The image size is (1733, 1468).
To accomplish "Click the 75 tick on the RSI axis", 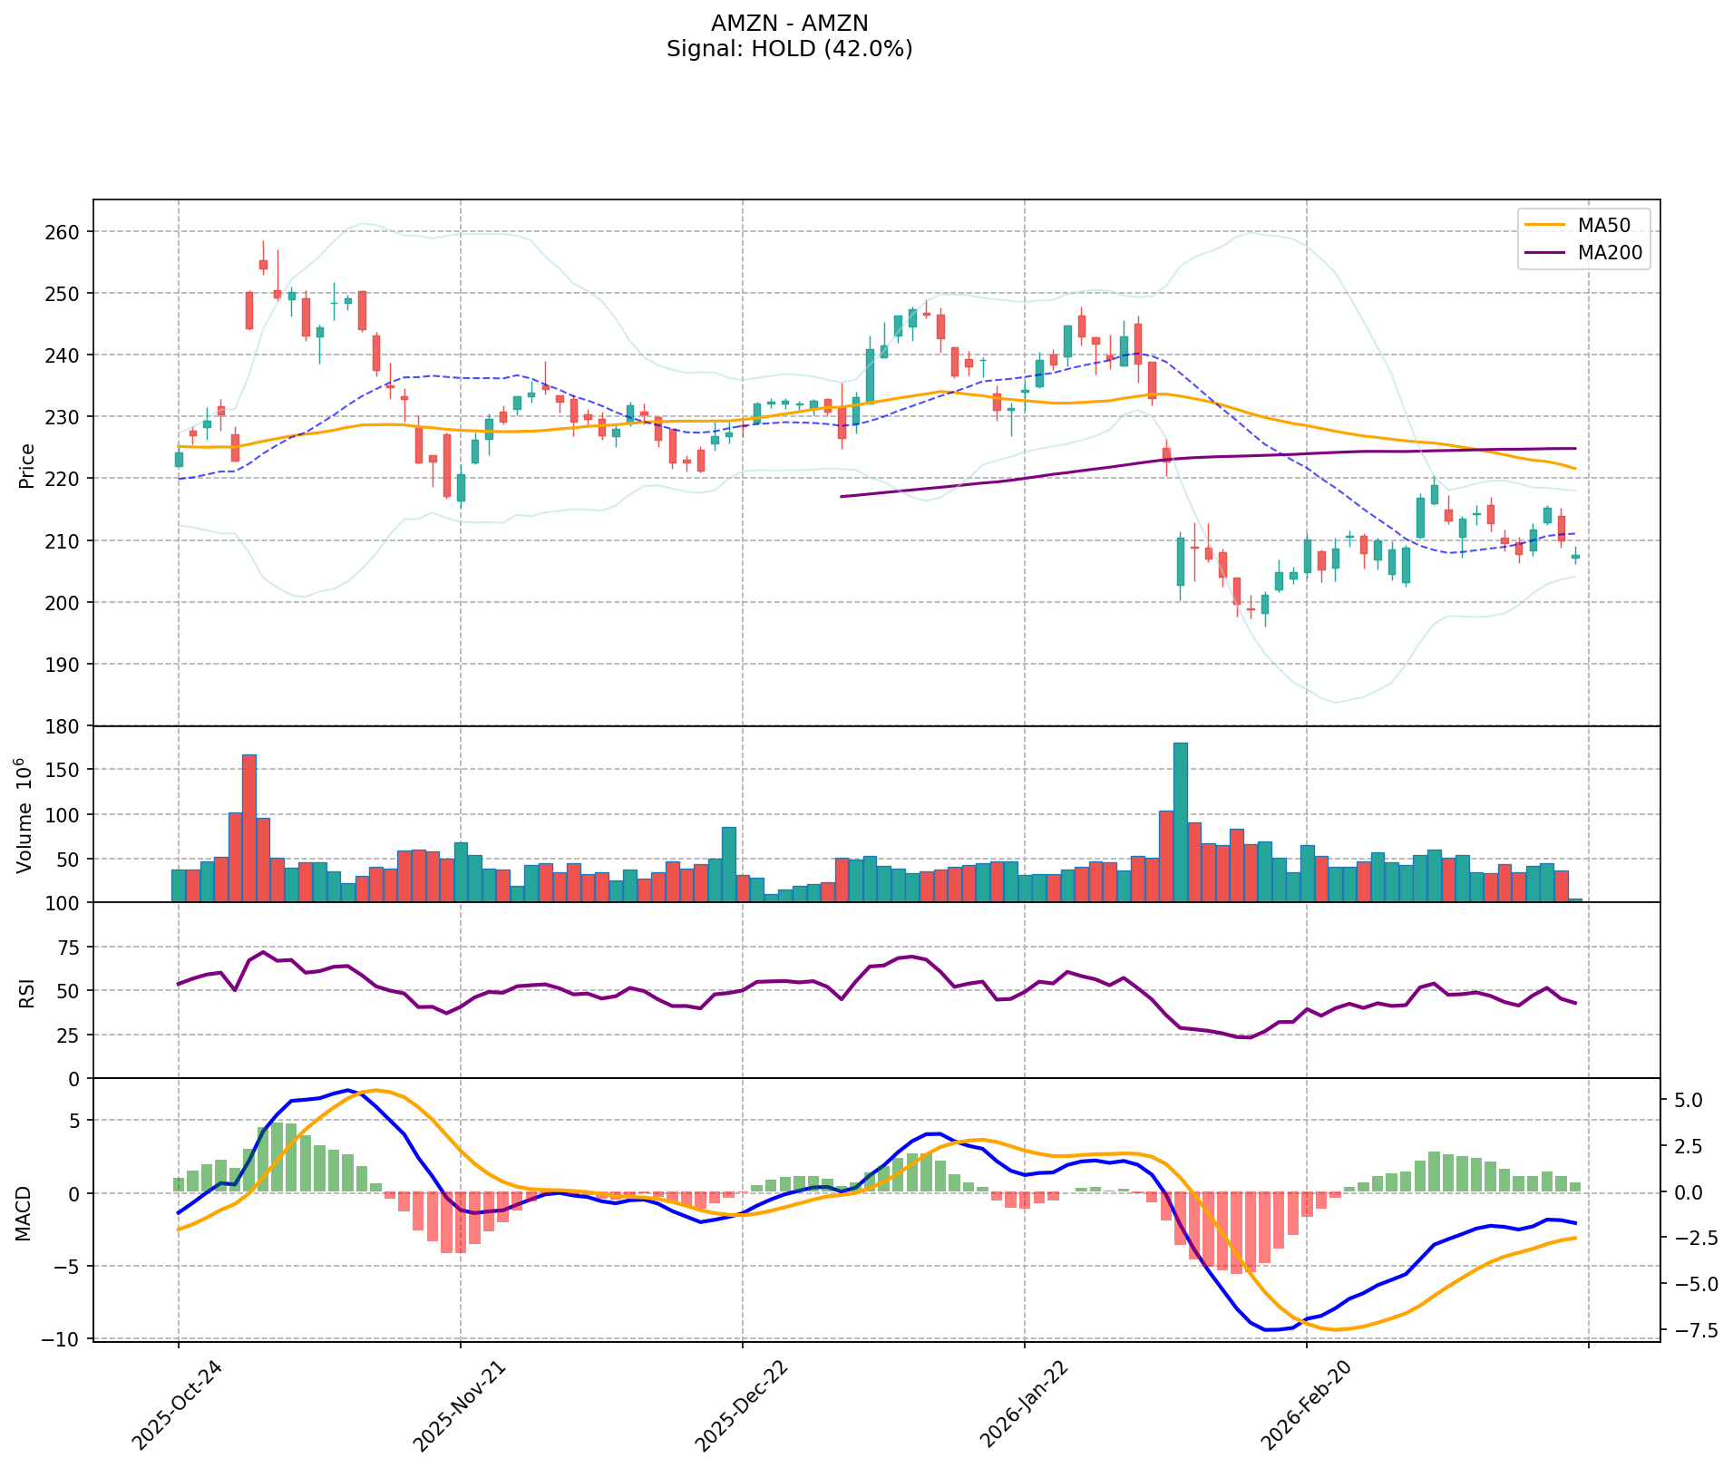I will click(x=69, y=947).
